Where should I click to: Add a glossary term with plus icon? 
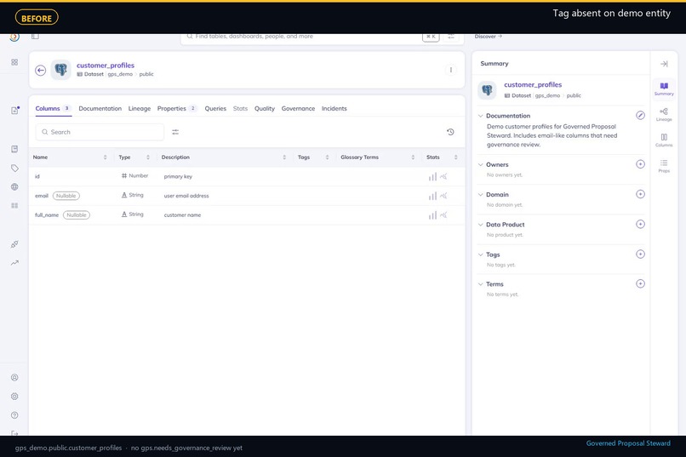640,284
